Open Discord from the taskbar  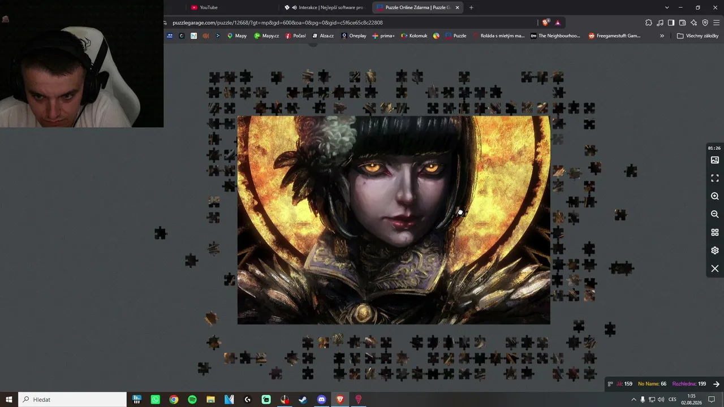(322, 400)
